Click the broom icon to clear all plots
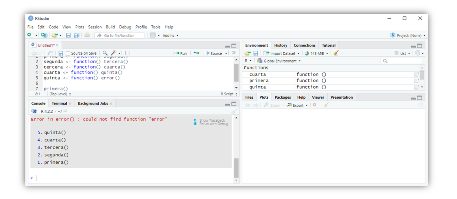The height and width of the screenshot is (199, 457). tap(326, 105)
